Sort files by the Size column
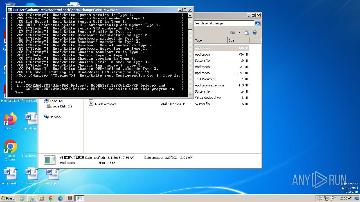 [x=238, y=40]
